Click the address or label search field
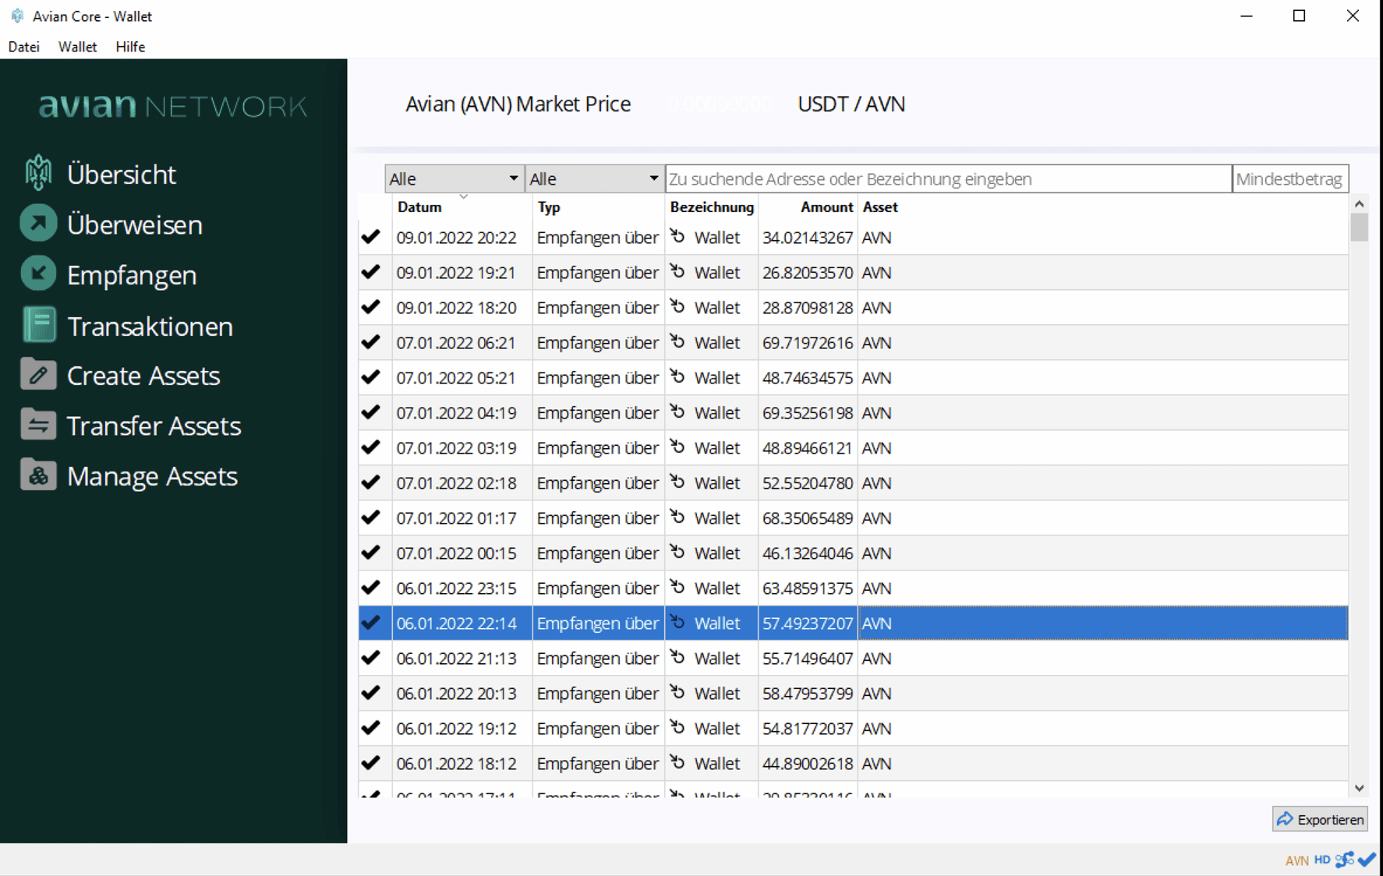This screenshot has height=876, width=1383. click(x=948, y=178)
